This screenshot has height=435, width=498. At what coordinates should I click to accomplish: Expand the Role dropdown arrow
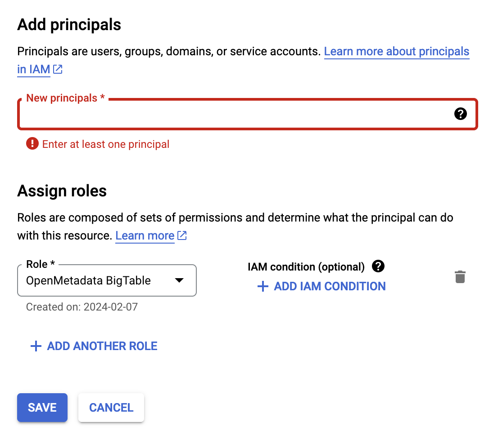(179, 280)
